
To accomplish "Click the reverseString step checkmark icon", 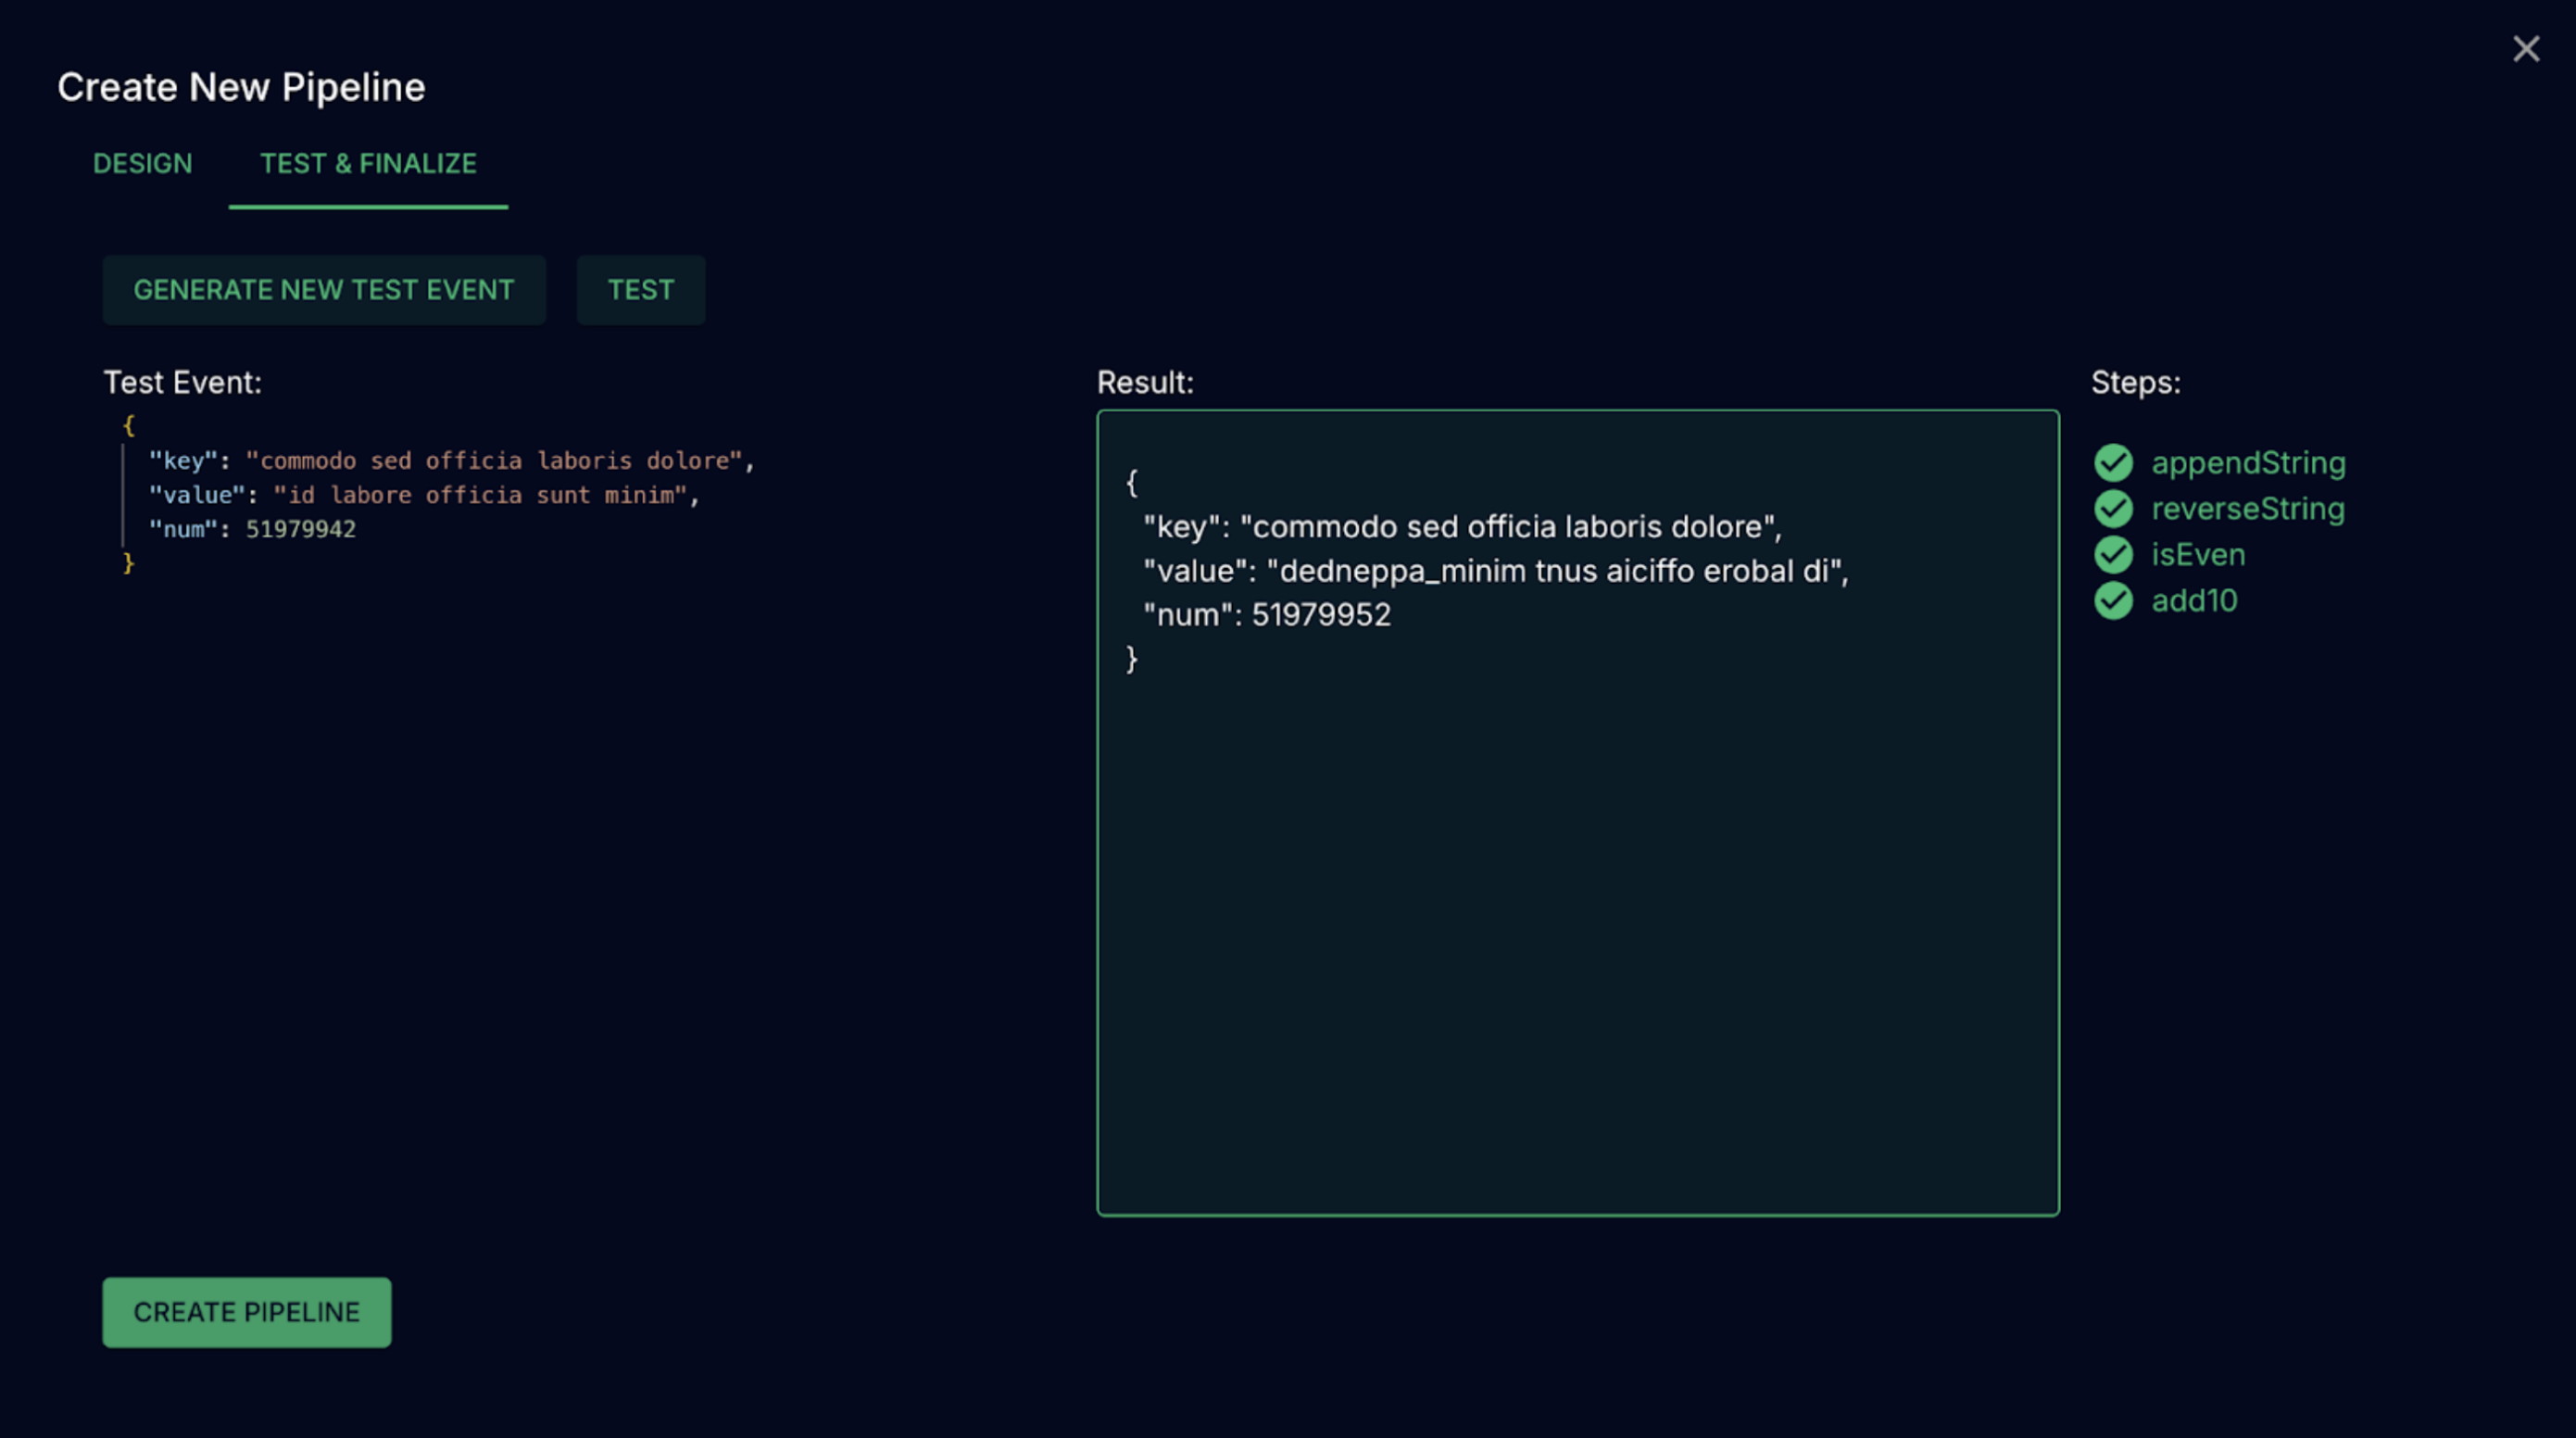I will 2113,509.
